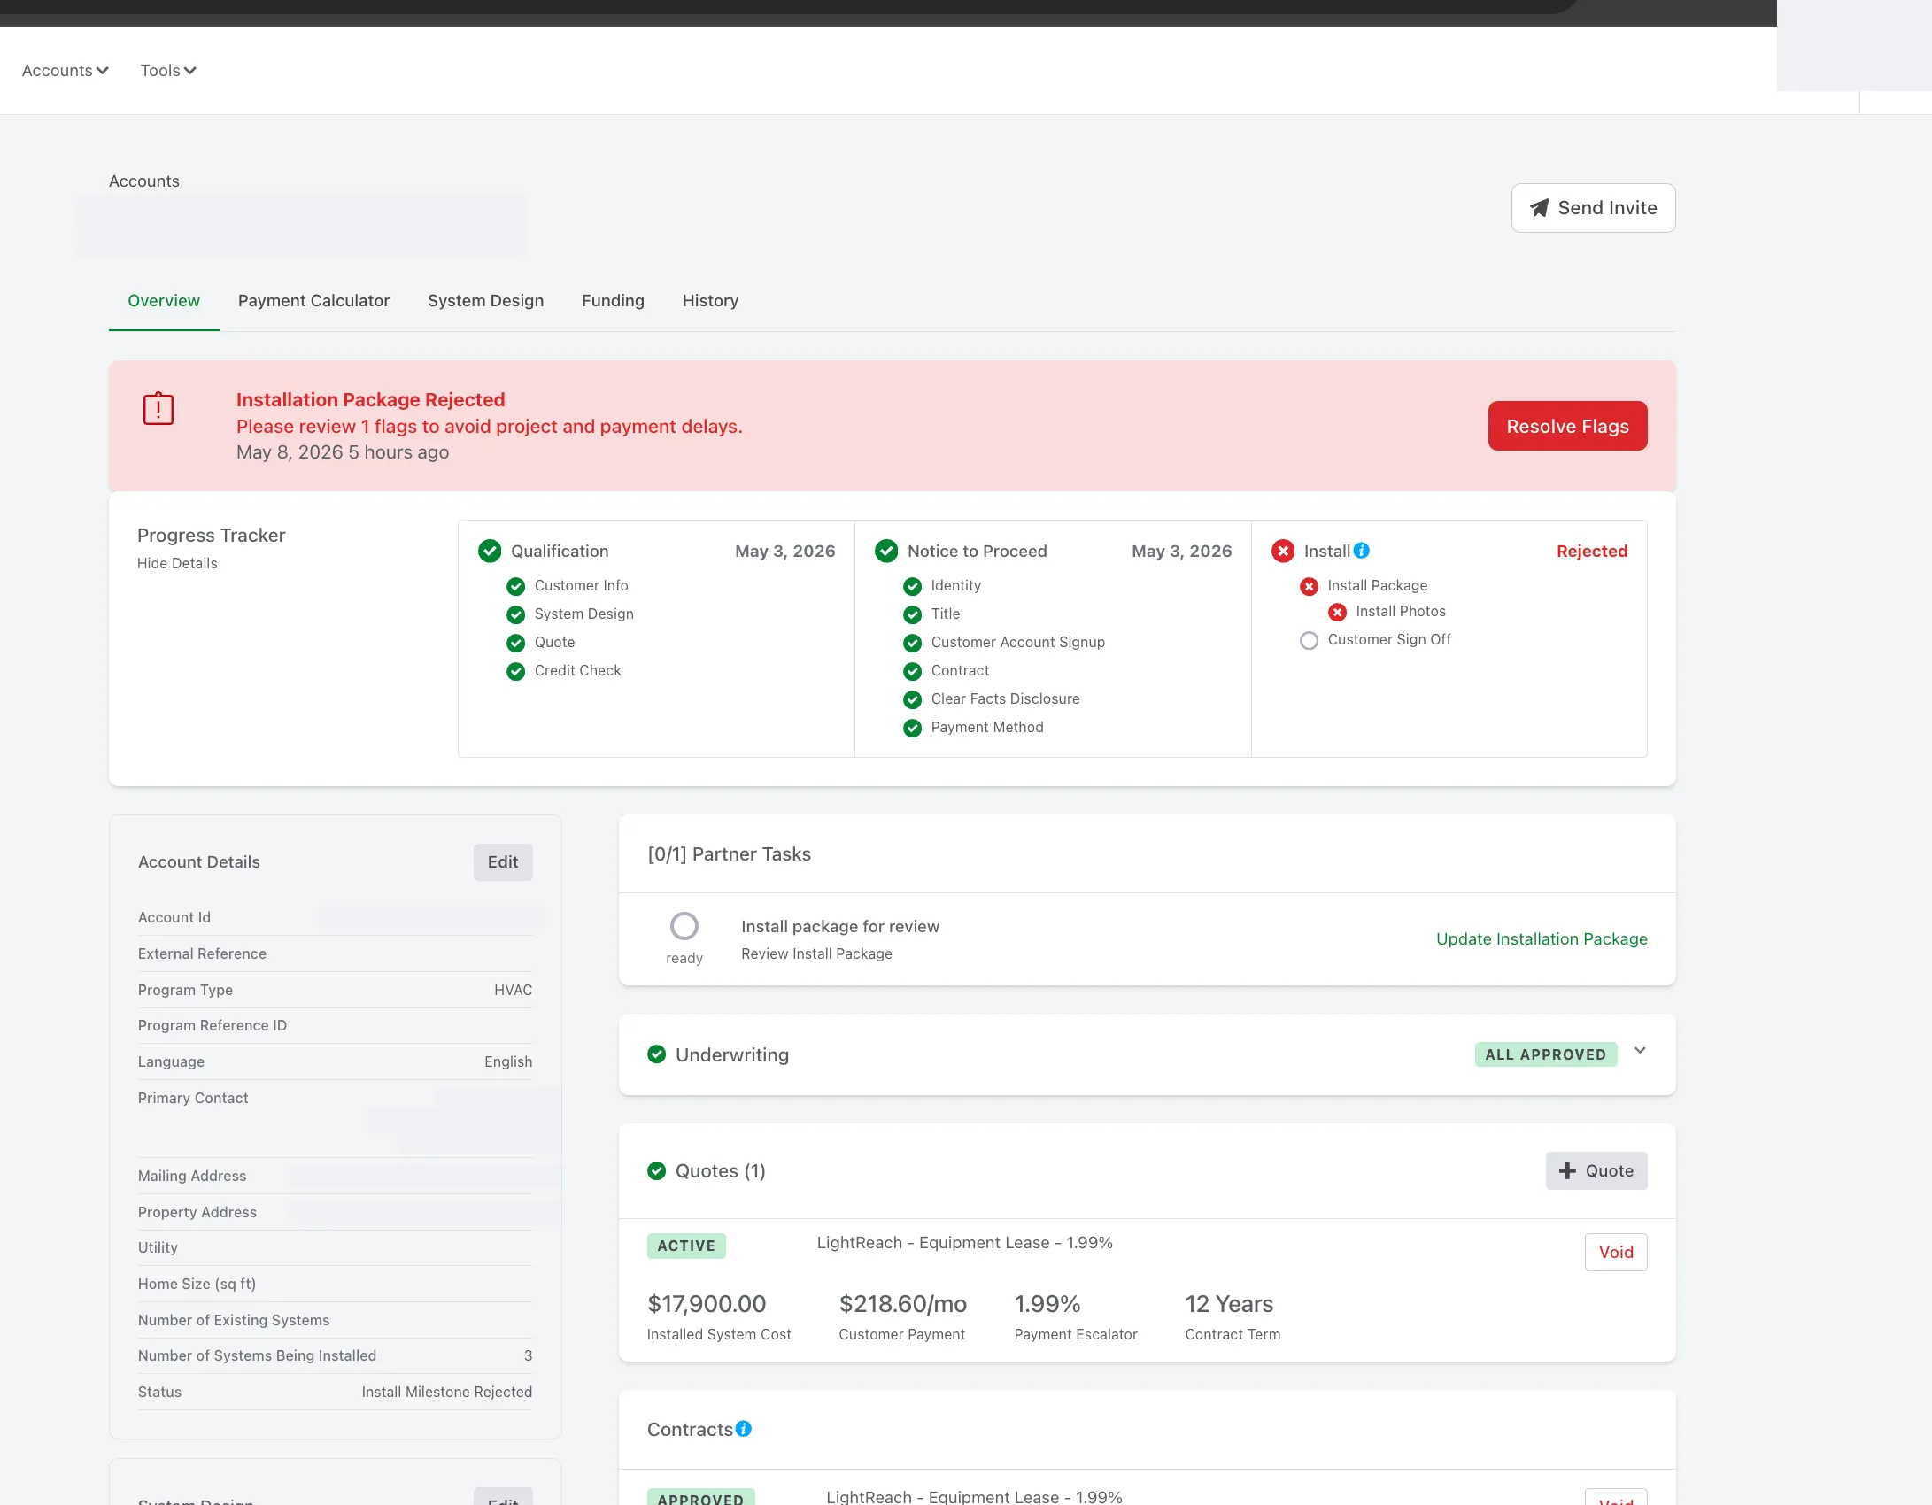Click the Resolve Flags button
The height and width of the screenshot is (1505, 1932).
[1567, 426]
